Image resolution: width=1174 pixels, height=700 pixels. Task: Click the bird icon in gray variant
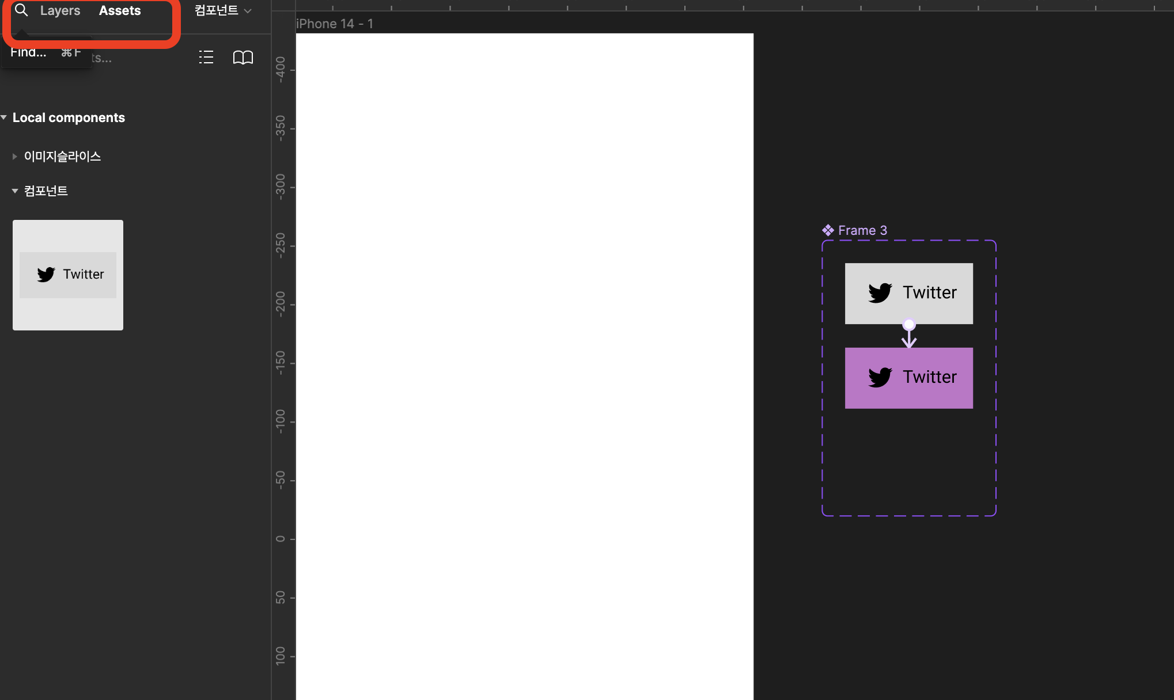880,292
